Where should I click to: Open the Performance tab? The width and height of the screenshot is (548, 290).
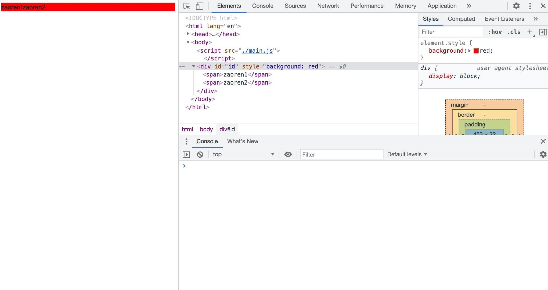point(367,6)
